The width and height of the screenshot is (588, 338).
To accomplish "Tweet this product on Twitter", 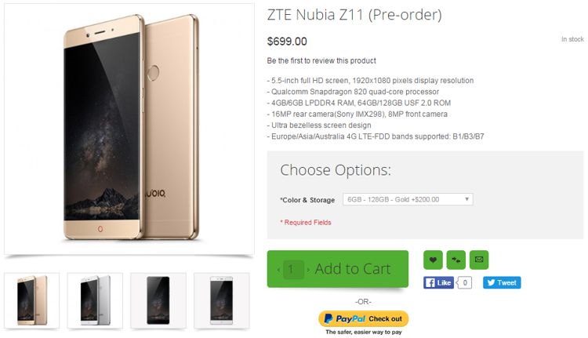I will coord(502,282).
